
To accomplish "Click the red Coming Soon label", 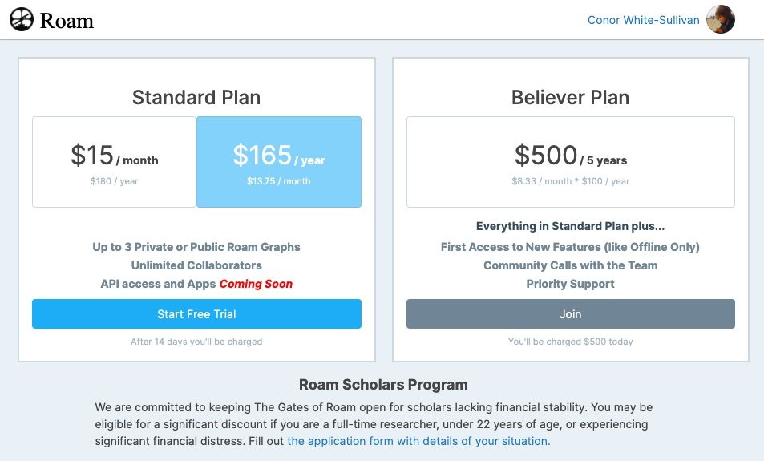I will pos(256,284).
